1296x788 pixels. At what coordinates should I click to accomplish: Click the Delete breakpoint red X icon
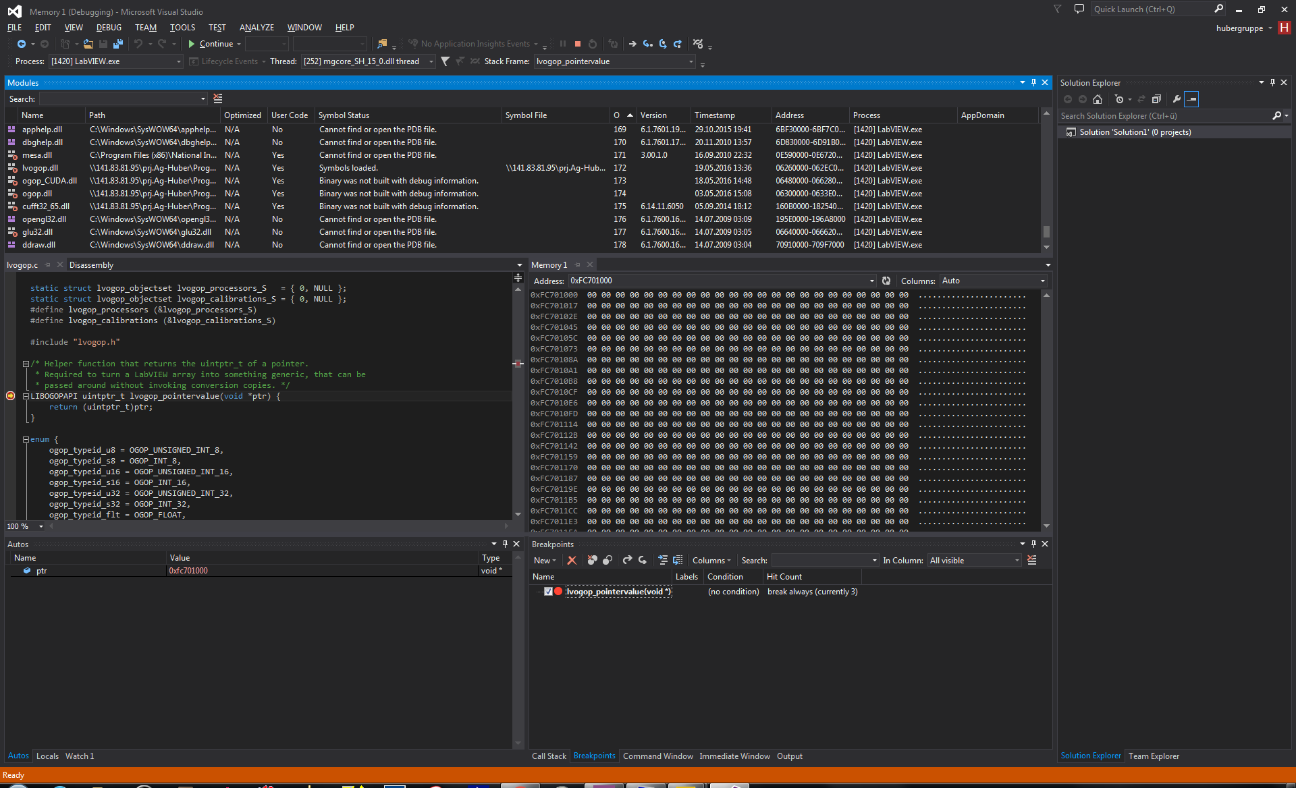pos(572,561)
